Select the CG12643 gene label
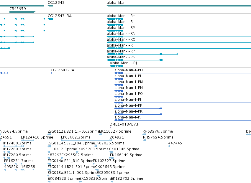Image resolution: width=251 pixels, height=183 pixels. [56, 3]
